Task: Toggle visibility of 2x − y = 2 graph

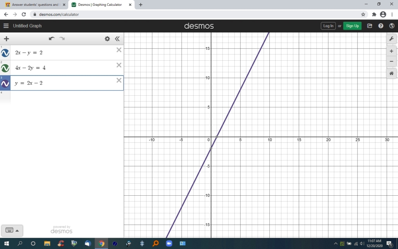Action: (5, 53)
